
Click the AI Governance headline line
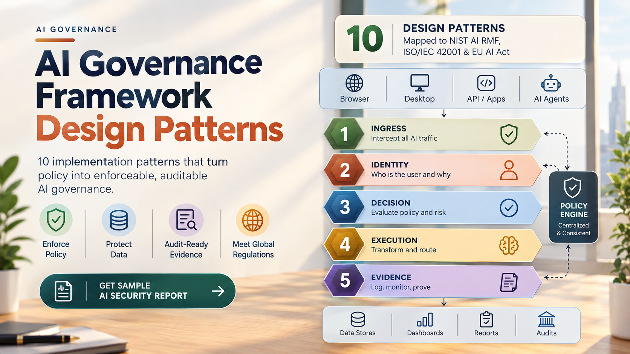[148, 63]
